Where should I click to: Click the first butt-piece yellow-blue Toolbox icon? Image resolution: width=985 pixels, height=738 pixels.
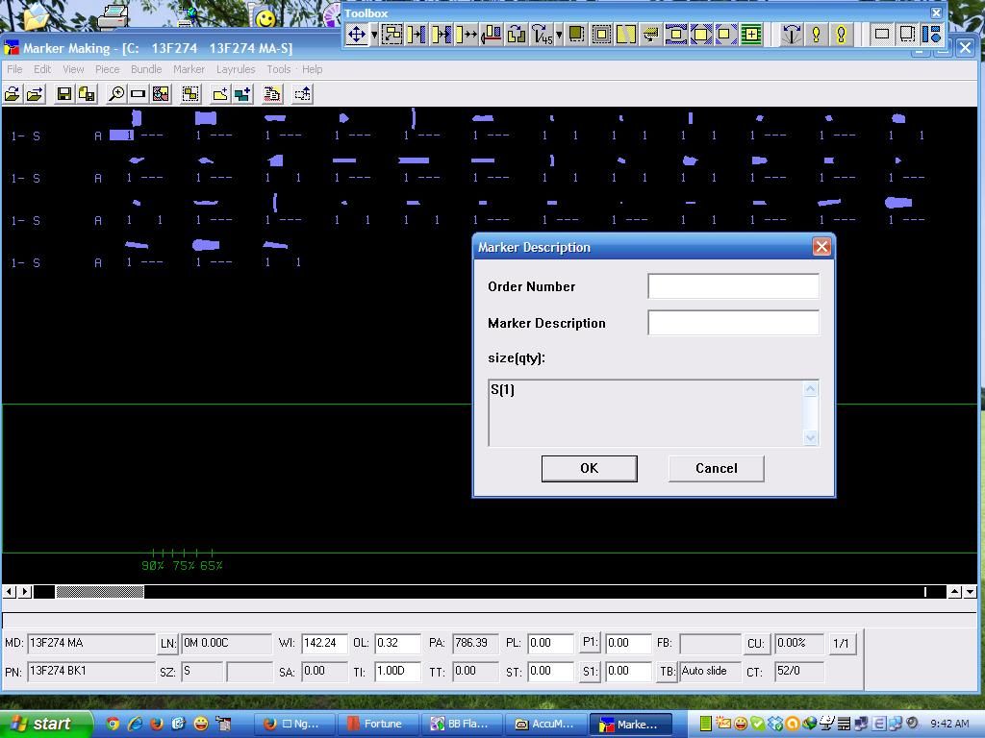[416, 34]
